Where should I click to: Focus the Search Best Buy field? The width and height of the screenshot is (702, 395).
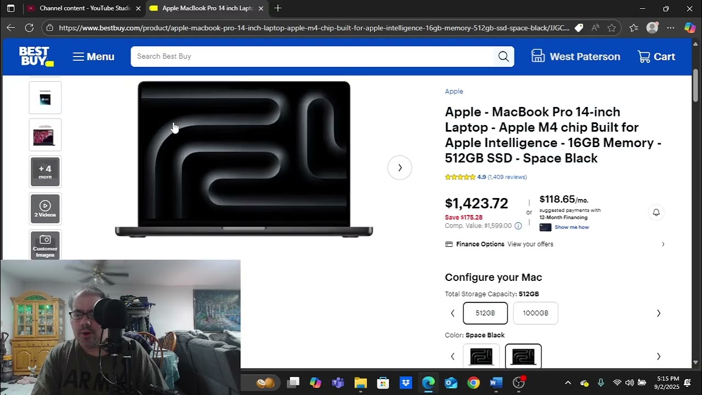pyautogui.click(x=312, y=57)
